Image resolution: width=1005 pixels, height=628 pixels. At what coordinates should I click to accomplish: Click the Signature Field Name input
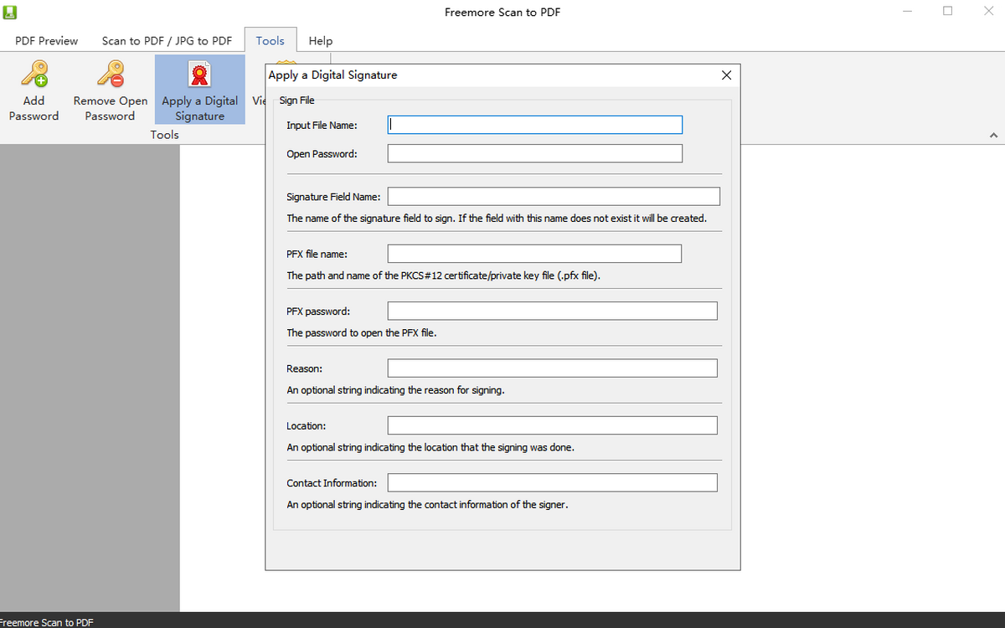(554, 196)
